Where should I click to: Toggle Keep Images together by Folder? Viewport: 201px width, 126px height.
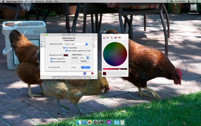(x=66, y=51)
